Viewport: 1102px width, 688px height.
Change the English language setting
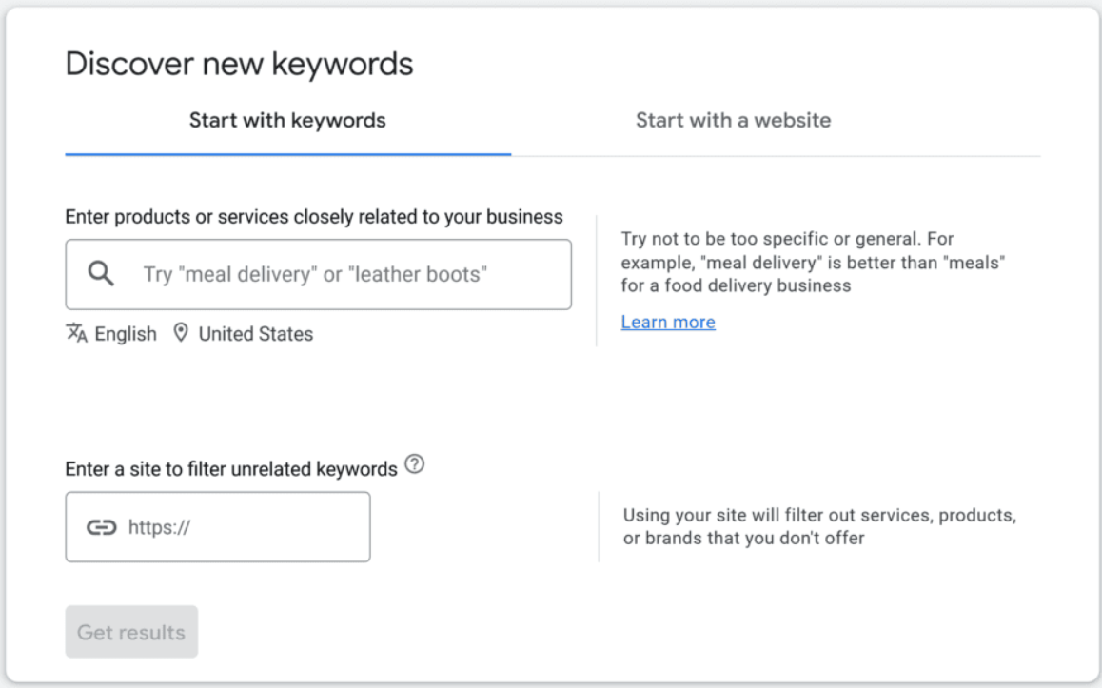click(x=125, y=334)
